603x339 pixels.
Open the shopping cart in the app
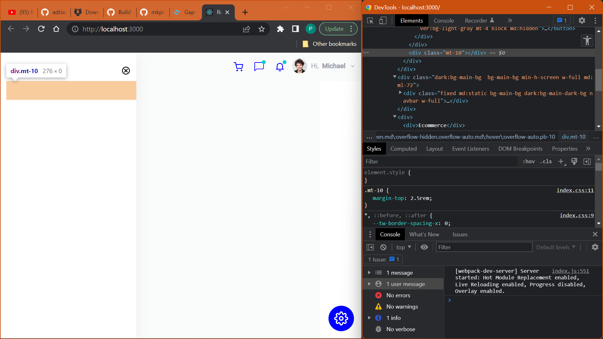239,66
